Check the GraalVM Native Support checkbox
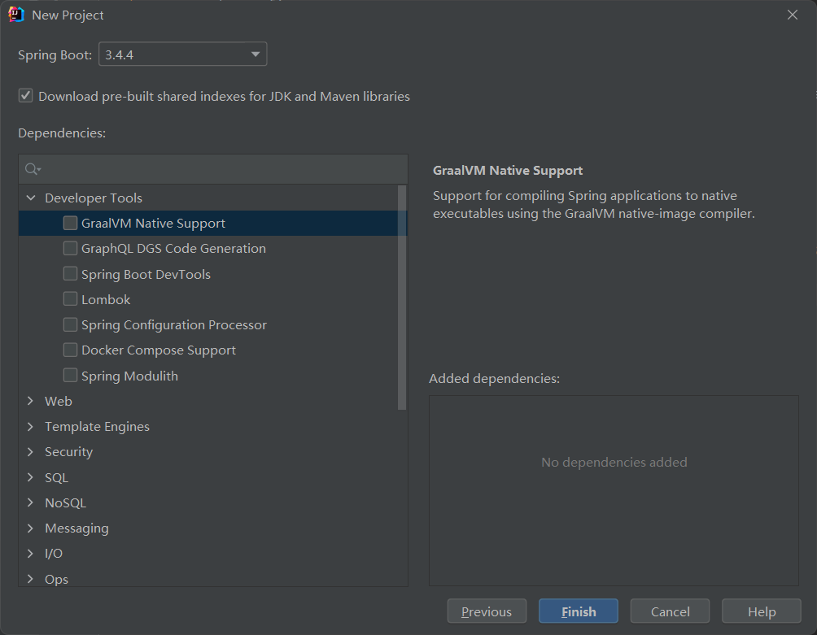The height and width of the screenshot is (635, 817). click(x=70, y=223)
